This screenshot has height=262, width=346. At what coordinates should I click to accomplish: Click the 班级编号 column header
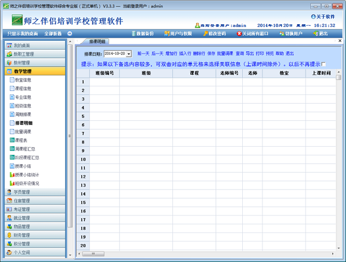coord(104,73)
